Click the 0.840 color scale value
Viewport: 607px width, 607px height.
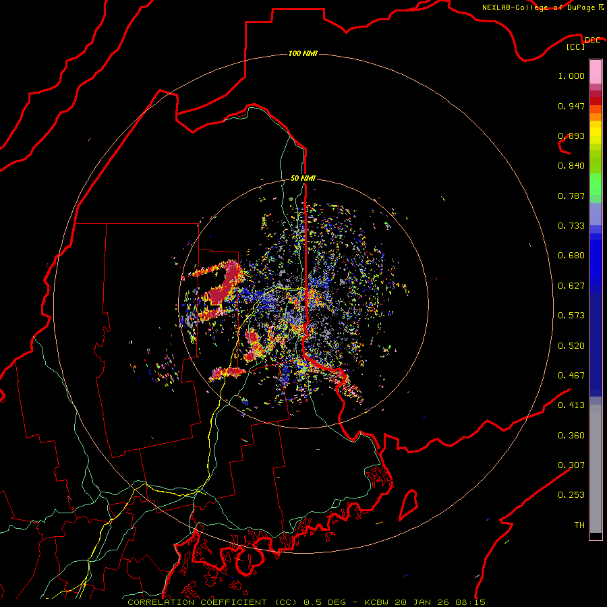(x=571, y=166)
